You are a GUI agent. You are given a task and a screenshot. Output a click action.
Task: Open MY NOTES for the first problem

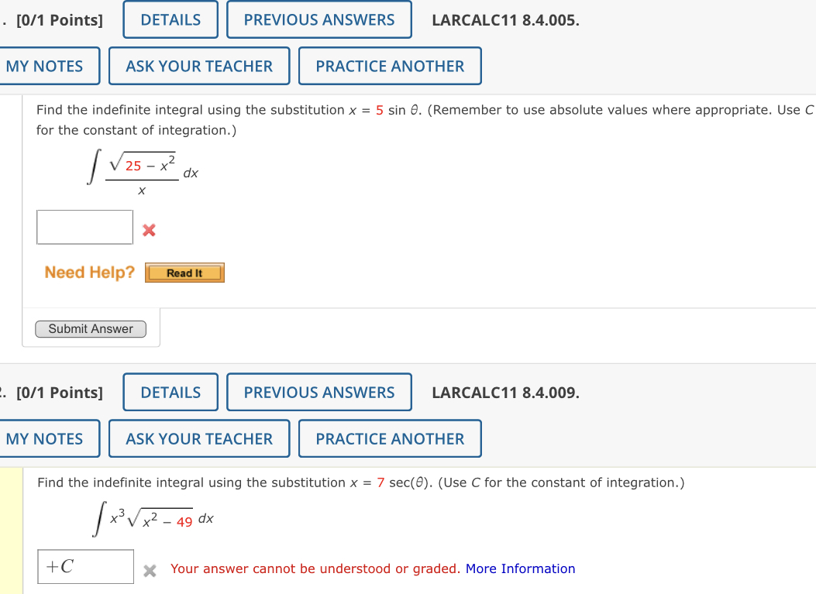(44, 66)
